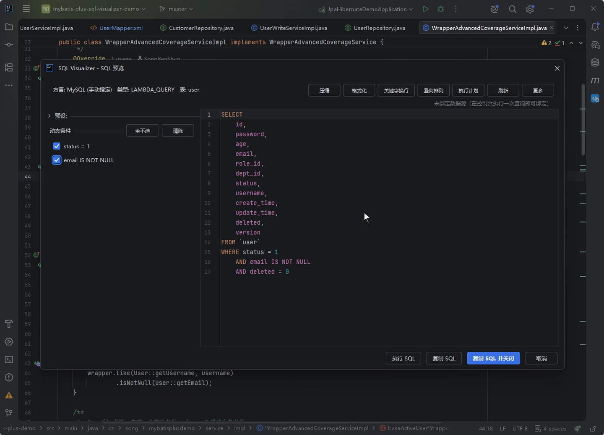
Task: Click the editor vertical scrollbar thumb
Action: click(x=583, y=120)
